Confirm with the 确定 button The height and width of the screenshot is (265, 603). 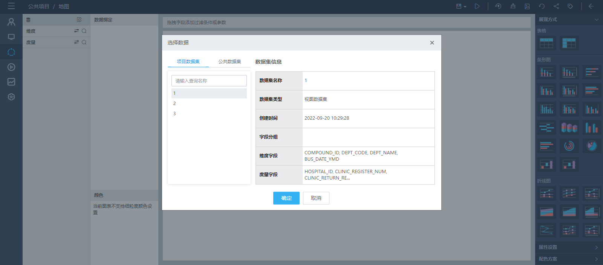pyautogui.click(x=286, y=198)
